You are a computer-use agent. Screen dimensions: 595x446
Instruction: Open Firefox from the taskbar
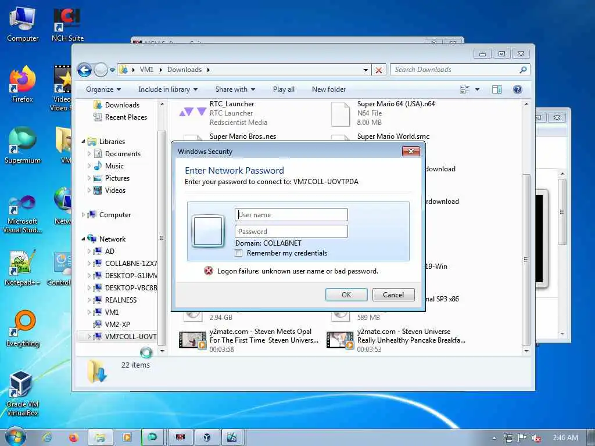[73, 438]
